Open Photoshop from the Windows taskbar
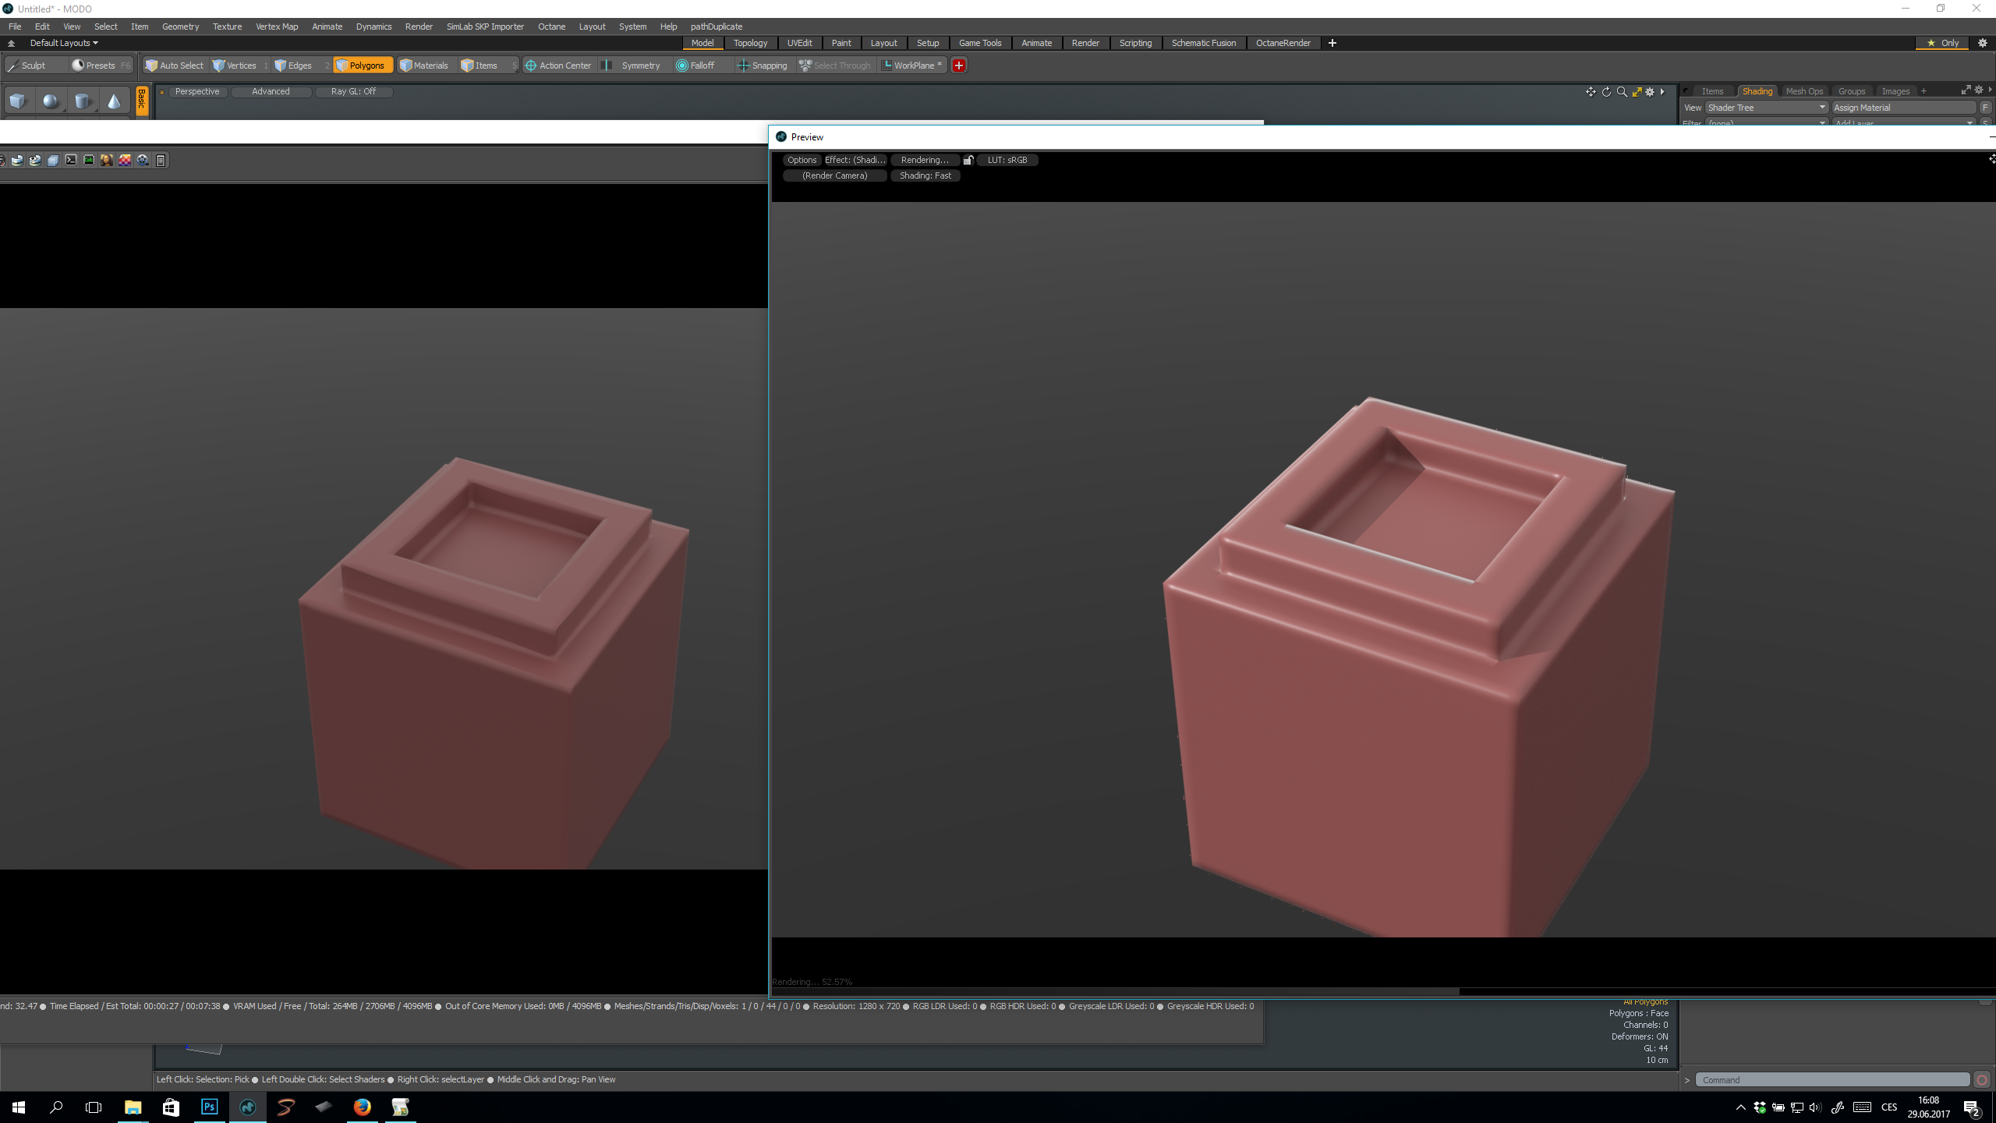The height and width of the screenshot is (1123, 1996). (x=209, y=1107)
